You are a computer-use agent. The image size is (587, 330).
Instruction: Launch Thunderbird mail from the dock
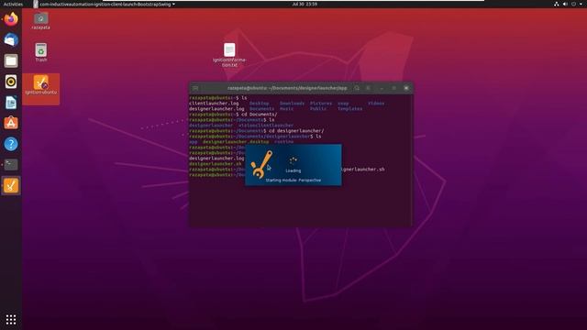[x=11, y=39]
